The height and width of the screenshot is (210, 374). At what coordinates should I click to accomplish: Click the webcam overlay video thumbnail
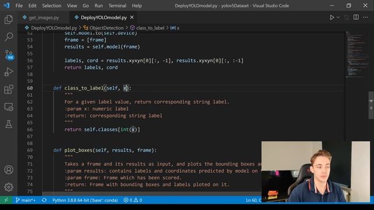[316, 171]
